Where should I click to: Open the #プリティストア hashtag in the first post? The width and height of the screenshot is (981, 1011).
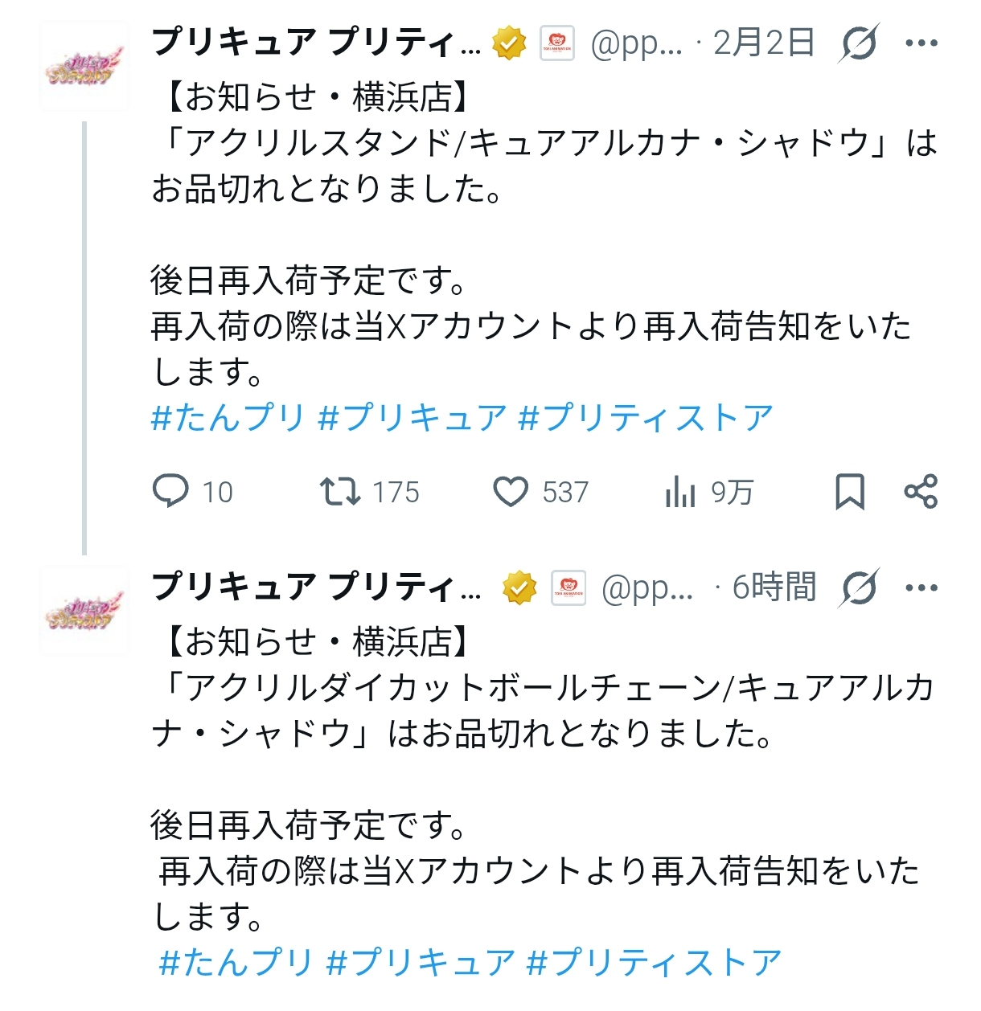[646, 418]
